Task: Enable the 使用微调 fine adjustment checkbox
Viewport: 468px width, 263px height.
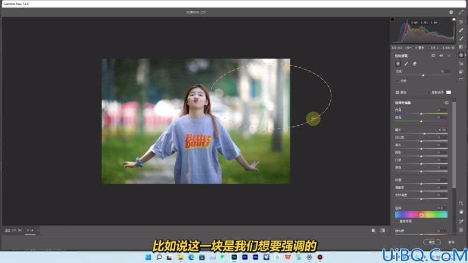Action: click(397, 221)
